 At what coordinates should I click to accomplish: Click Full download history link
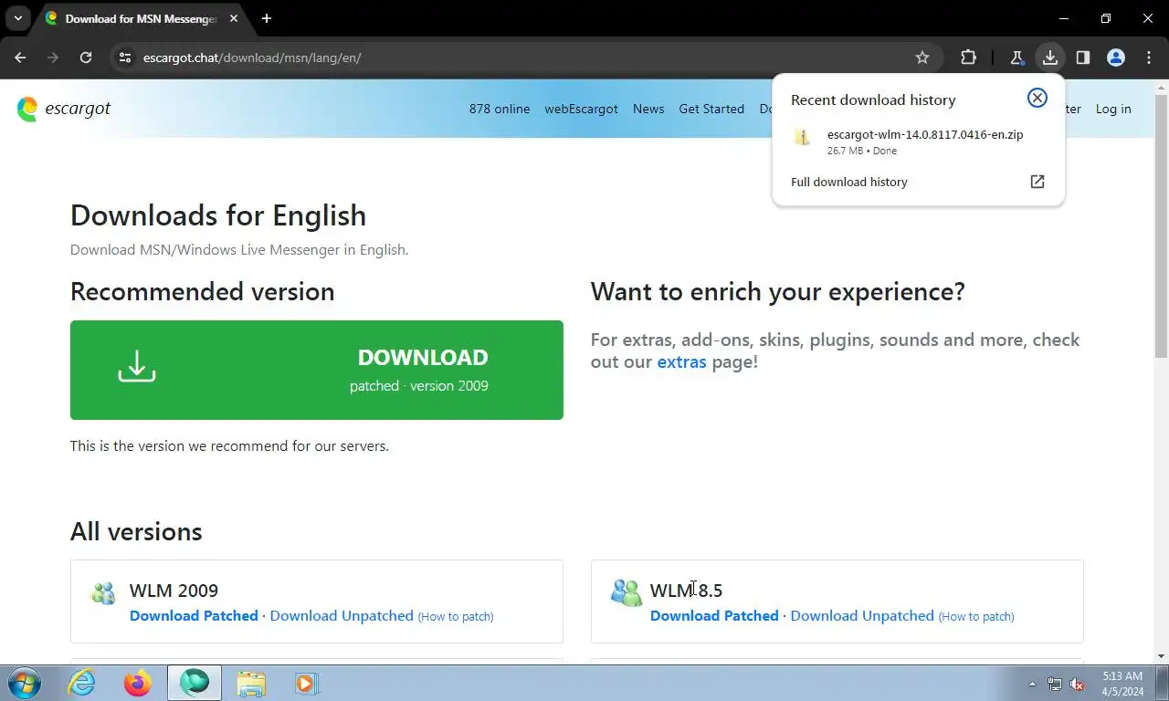tap(849, 182)
